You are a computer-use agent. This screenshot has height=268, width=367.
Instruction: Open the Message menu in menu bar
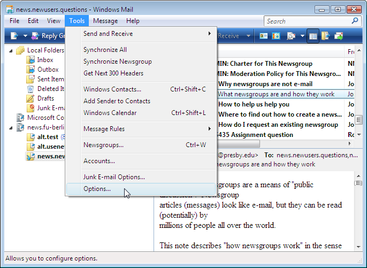coord(105,21)
